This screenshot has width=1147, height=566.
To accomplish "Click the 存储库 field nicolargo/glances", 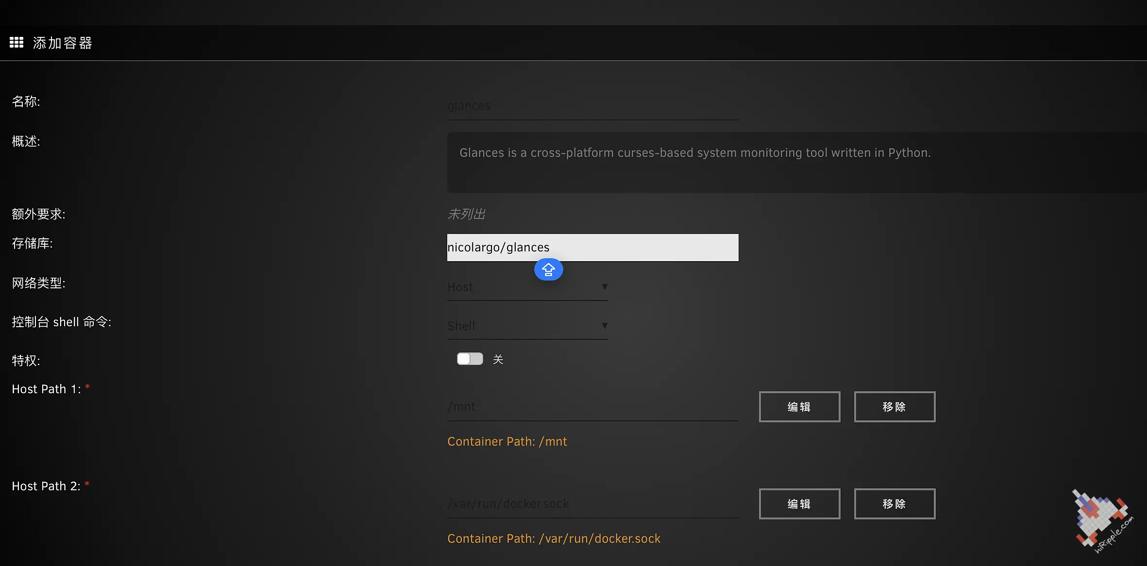I will pos(592,248).
